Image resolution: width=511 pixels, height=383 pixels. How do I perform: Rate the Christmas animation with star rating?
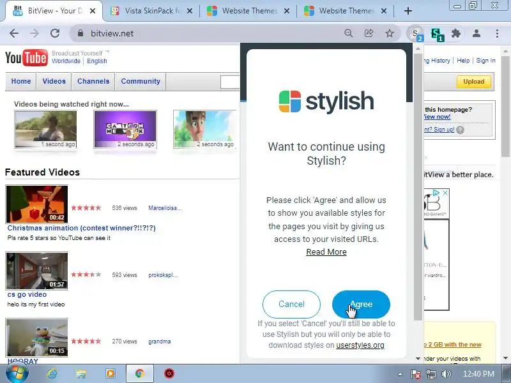coord(86,208)
